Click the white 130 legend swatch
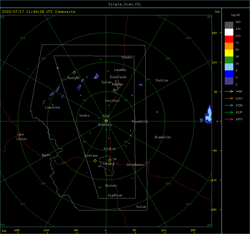The width and height of the screenshot is (250, 234). pyautogui.click(x=229, y=32)
